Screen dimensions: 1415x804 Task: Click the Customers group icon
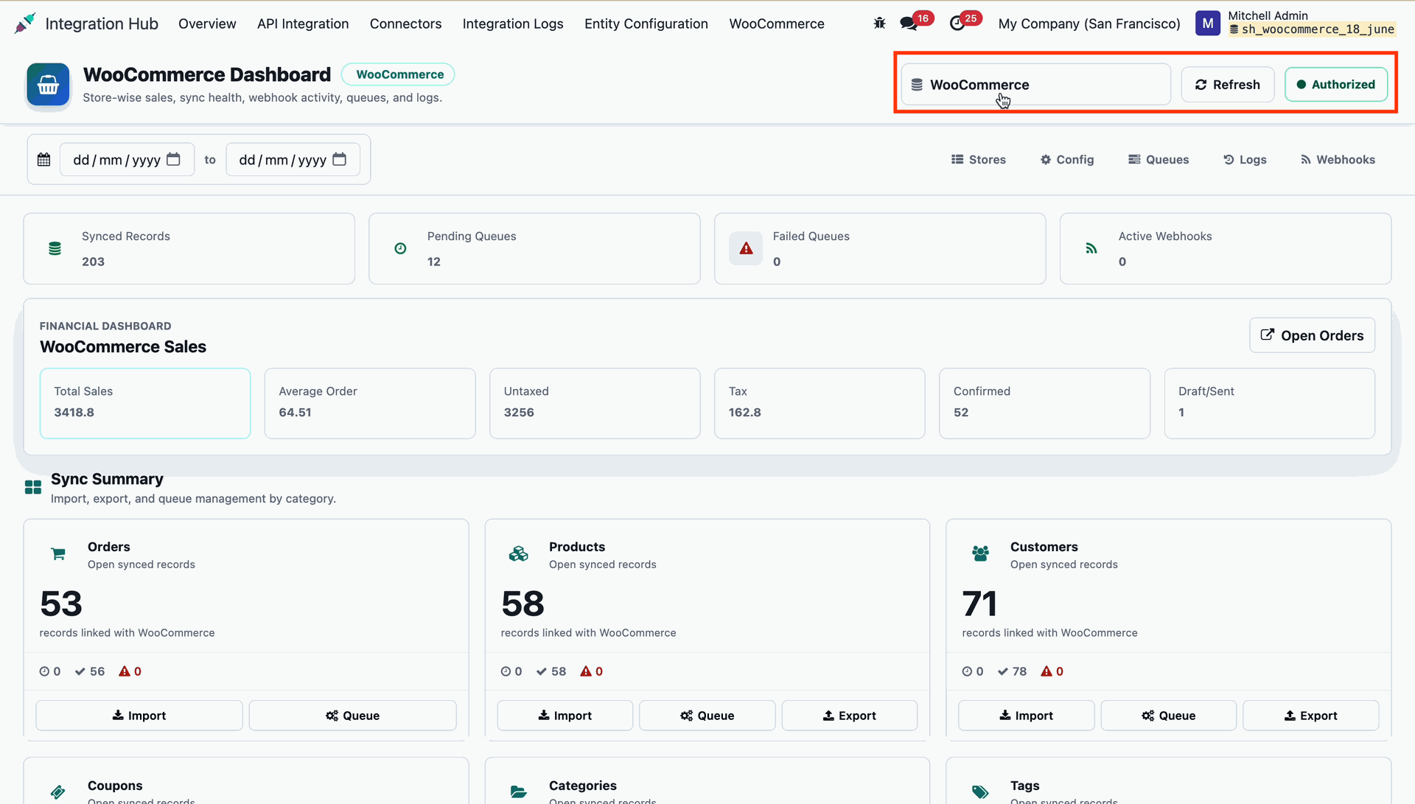(980, 554)
